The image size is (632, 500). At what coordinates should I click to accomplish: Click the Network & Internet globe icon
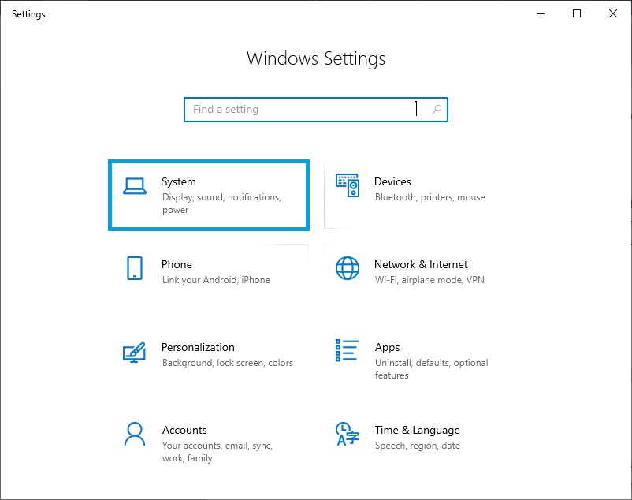coord(348,268)
